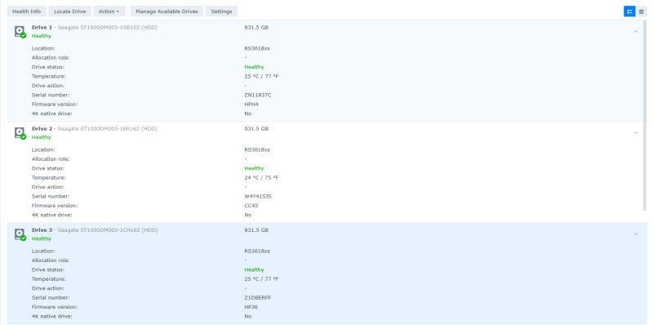Click Drive 1 location RS3618xs
Viewport: 653px width, 325px height.
click(257, 48)
